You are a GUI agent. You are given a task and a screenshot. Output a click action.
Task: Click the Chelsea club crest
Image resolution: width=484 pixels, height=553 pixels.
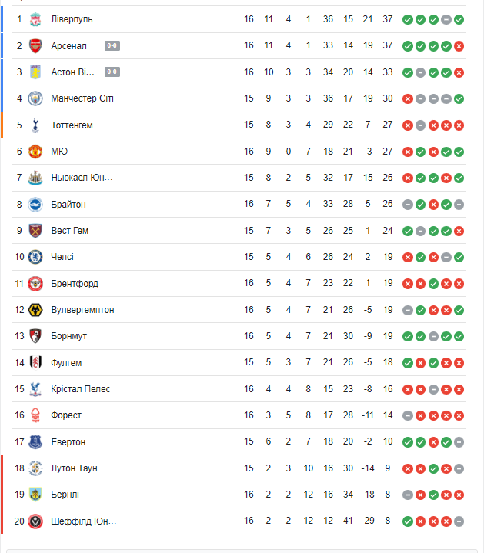point(35,257)
